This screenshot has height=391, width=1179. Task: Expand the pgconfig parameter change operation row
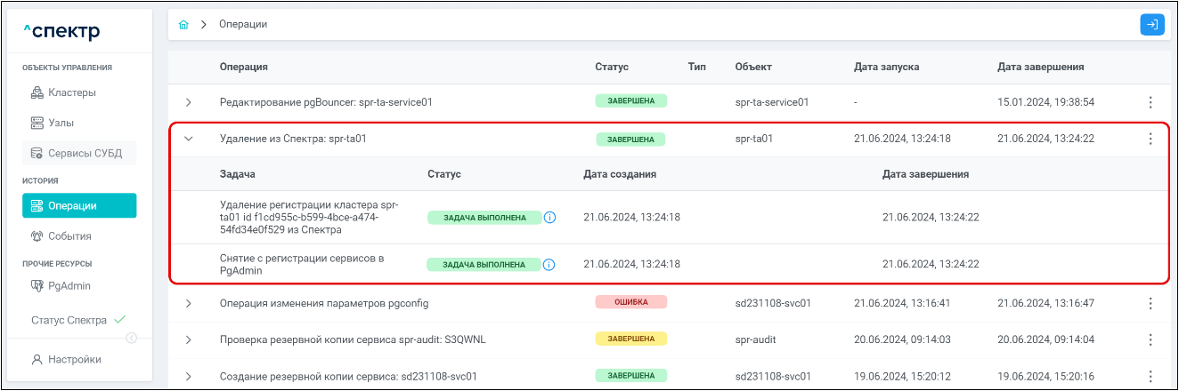(188, 304)
